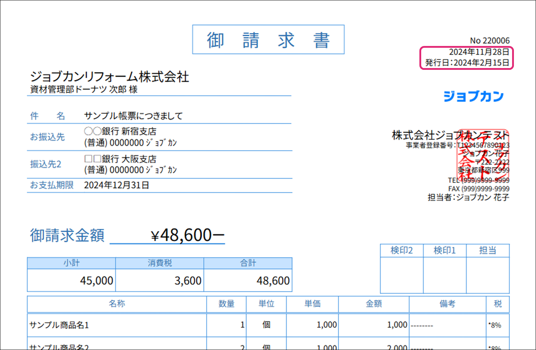Select the 担当者:ジョブカン 花子 line

point(468,197)
